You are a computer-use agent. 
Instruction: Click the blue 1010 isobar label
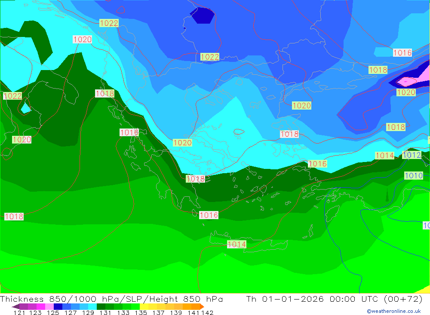[x=414, y=175]
